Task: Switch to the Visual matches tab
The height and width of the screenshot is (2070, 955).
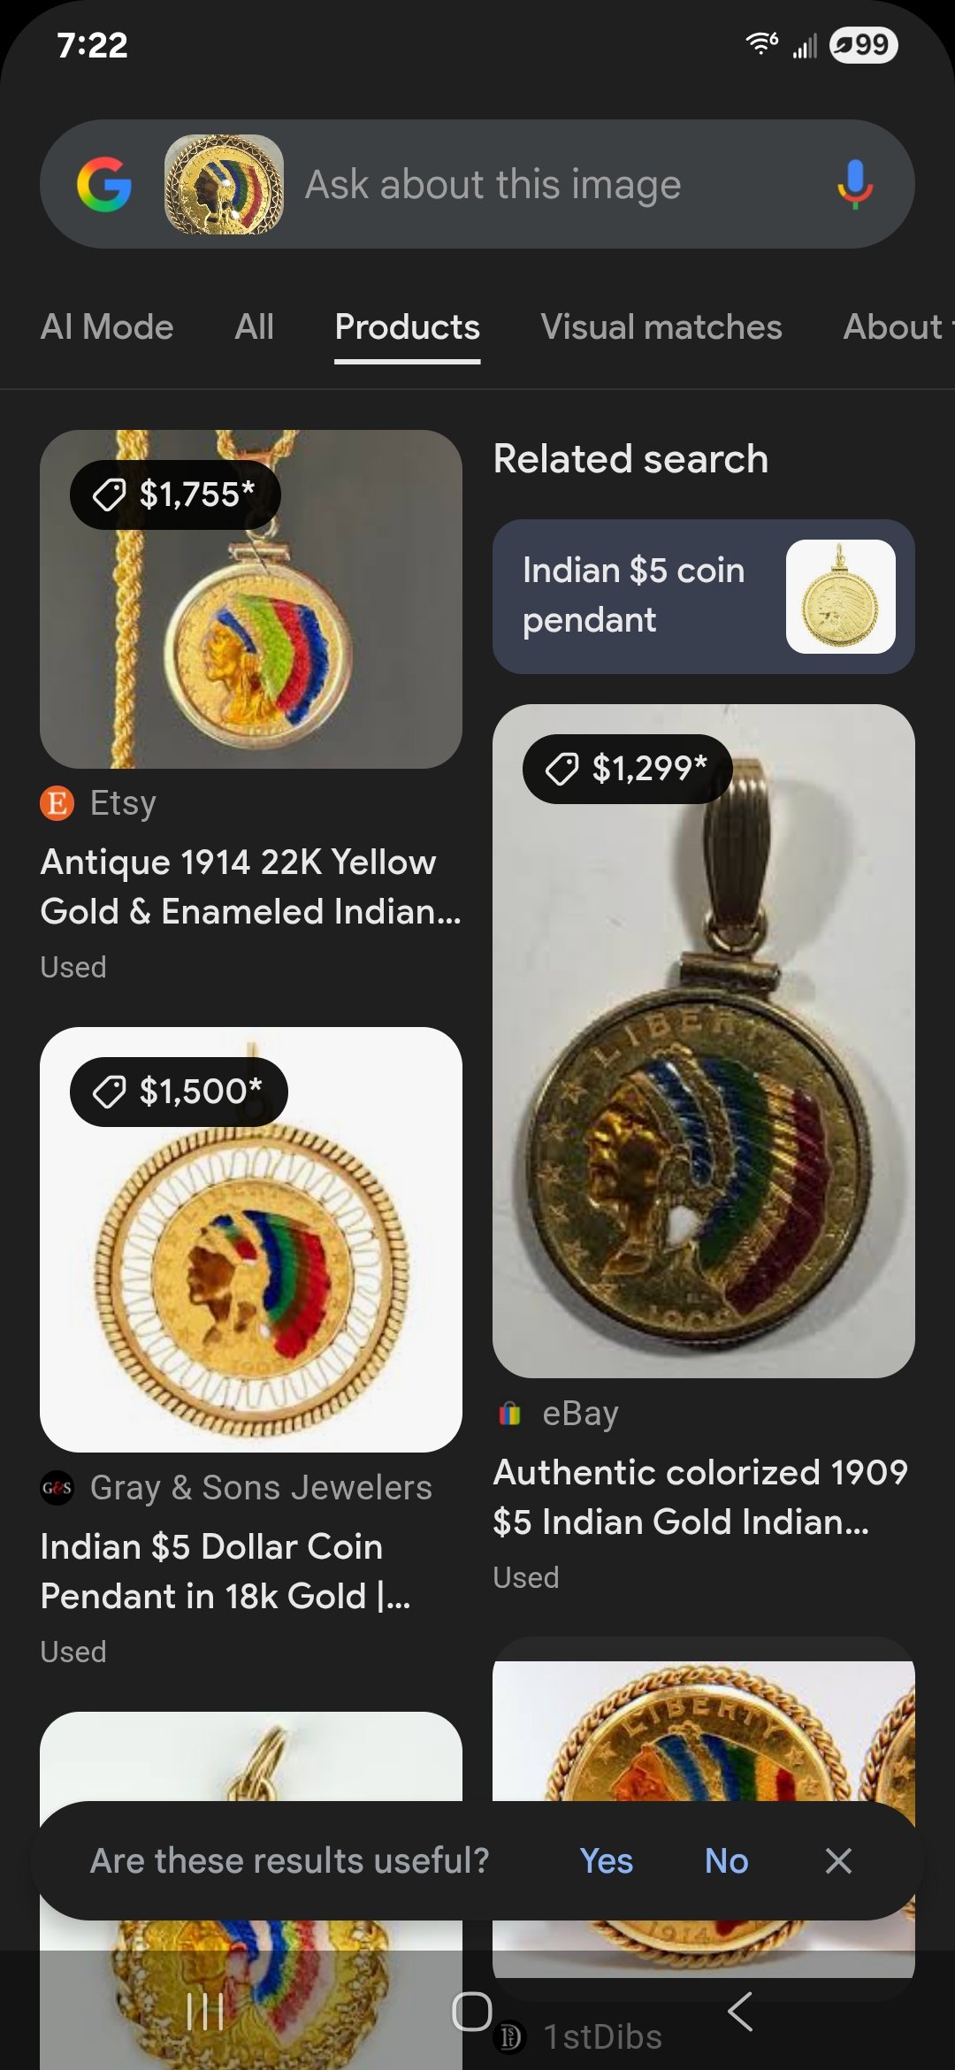Action: point(661,327)
